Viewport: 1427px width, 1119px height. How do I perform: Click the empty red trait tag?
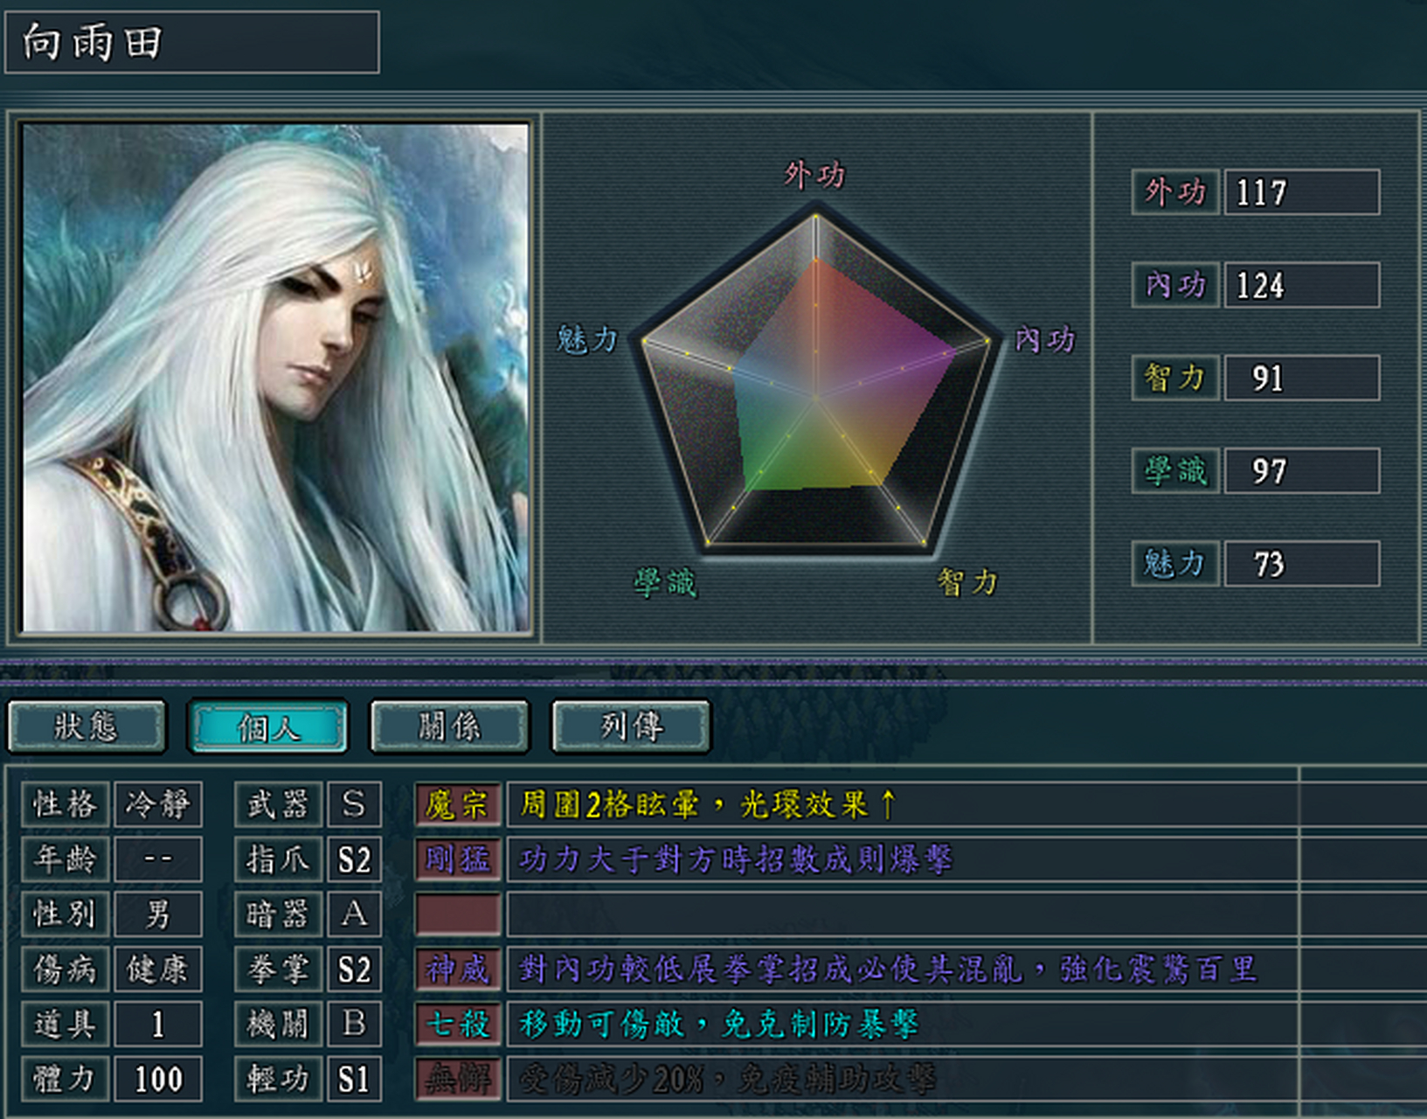click(458, 914)
